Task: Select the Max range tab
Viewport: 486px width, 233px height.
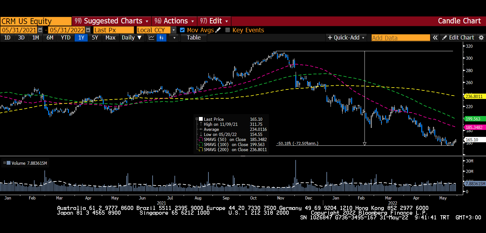Action: [110, 38]
